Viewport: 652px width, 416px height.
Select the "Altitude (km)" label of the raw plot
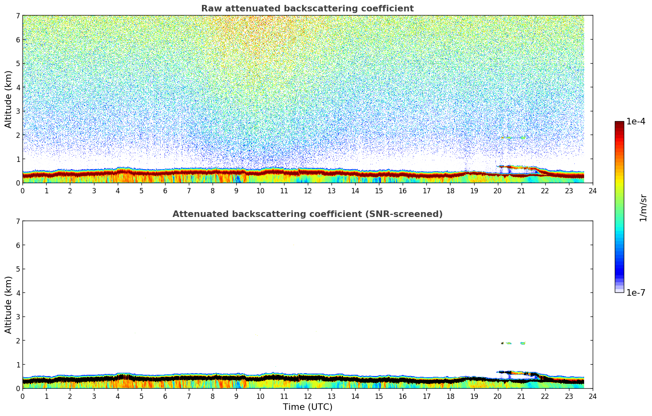click(x=9, y=99)
